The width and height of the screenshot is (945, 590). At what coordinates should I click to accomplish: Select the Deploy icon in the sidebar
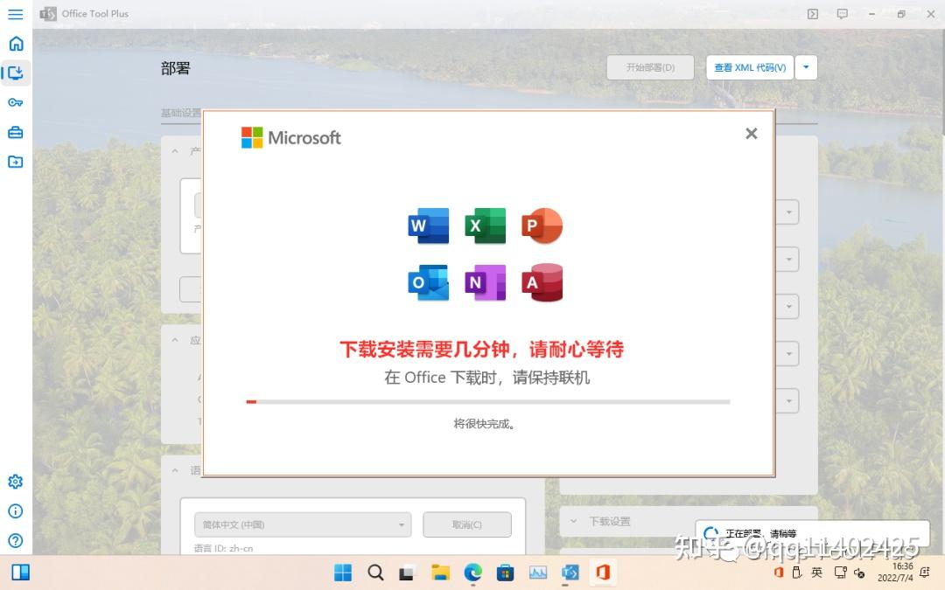click(x=15, y=73)
